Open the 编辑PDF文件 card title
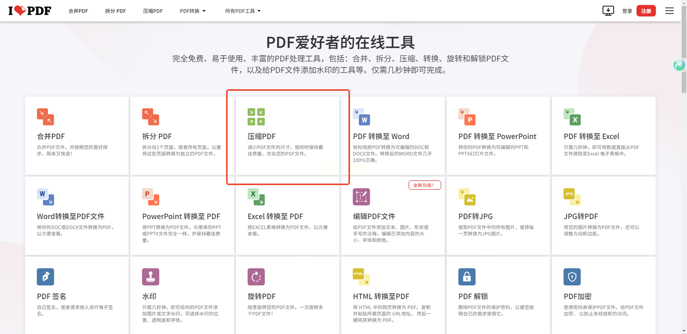 [x=374, y=216]
